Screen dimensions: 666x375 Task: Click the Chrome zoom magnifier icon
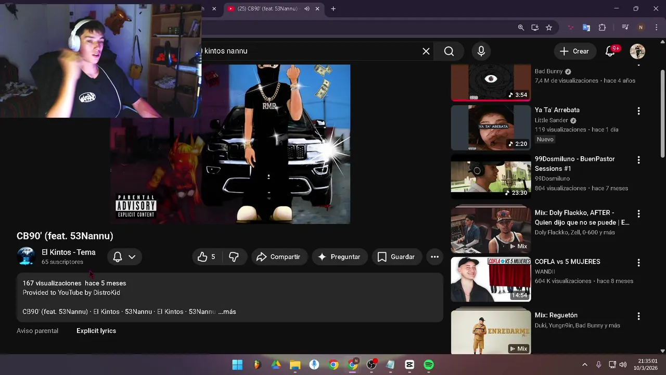[521, 28]
